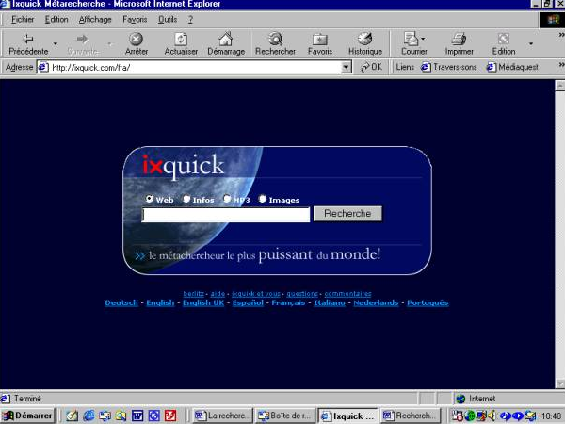Switch to Boîte de r... taskbar window
This screenshot has width=565, height=424.
(x=284, y=416)
